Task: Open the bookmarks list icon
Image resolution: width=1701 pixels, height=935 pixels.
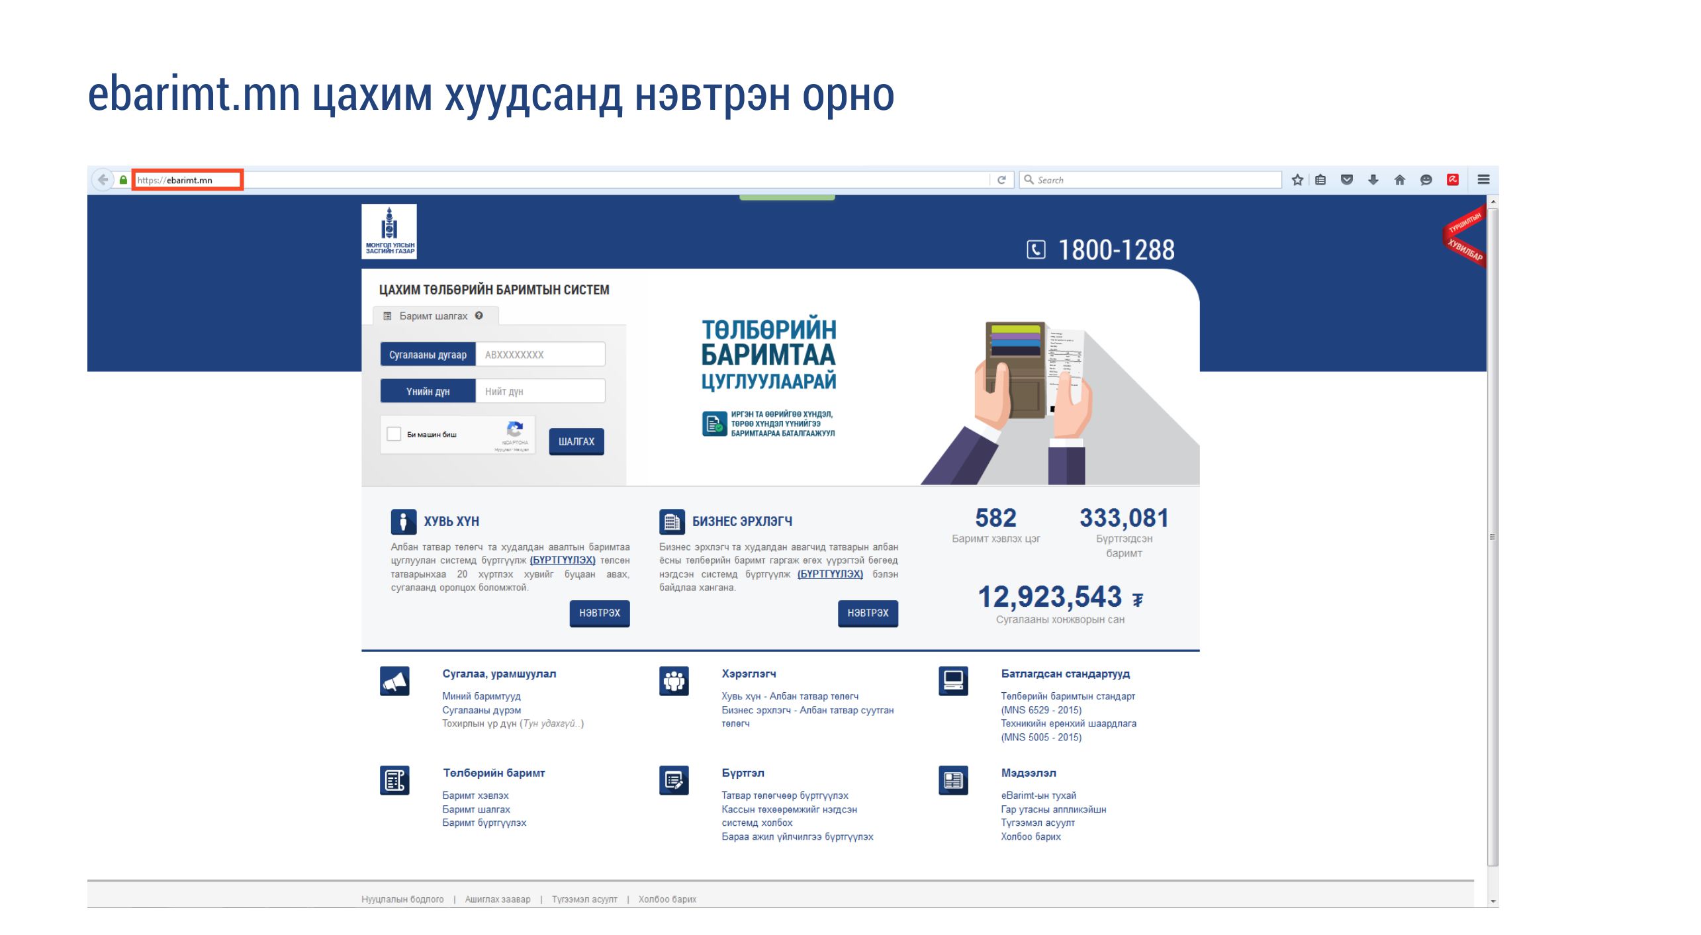Action: tap(1320, 180)
